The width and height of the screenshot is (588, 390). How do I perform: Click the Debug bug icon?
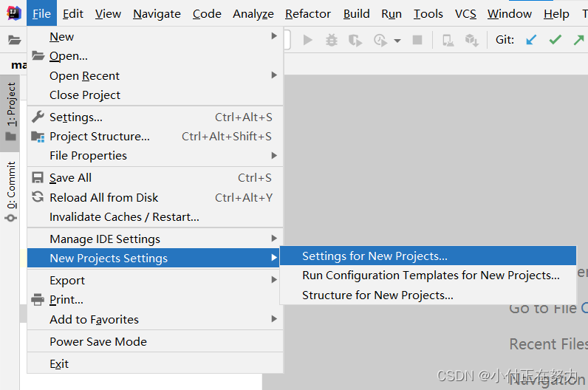332,40
